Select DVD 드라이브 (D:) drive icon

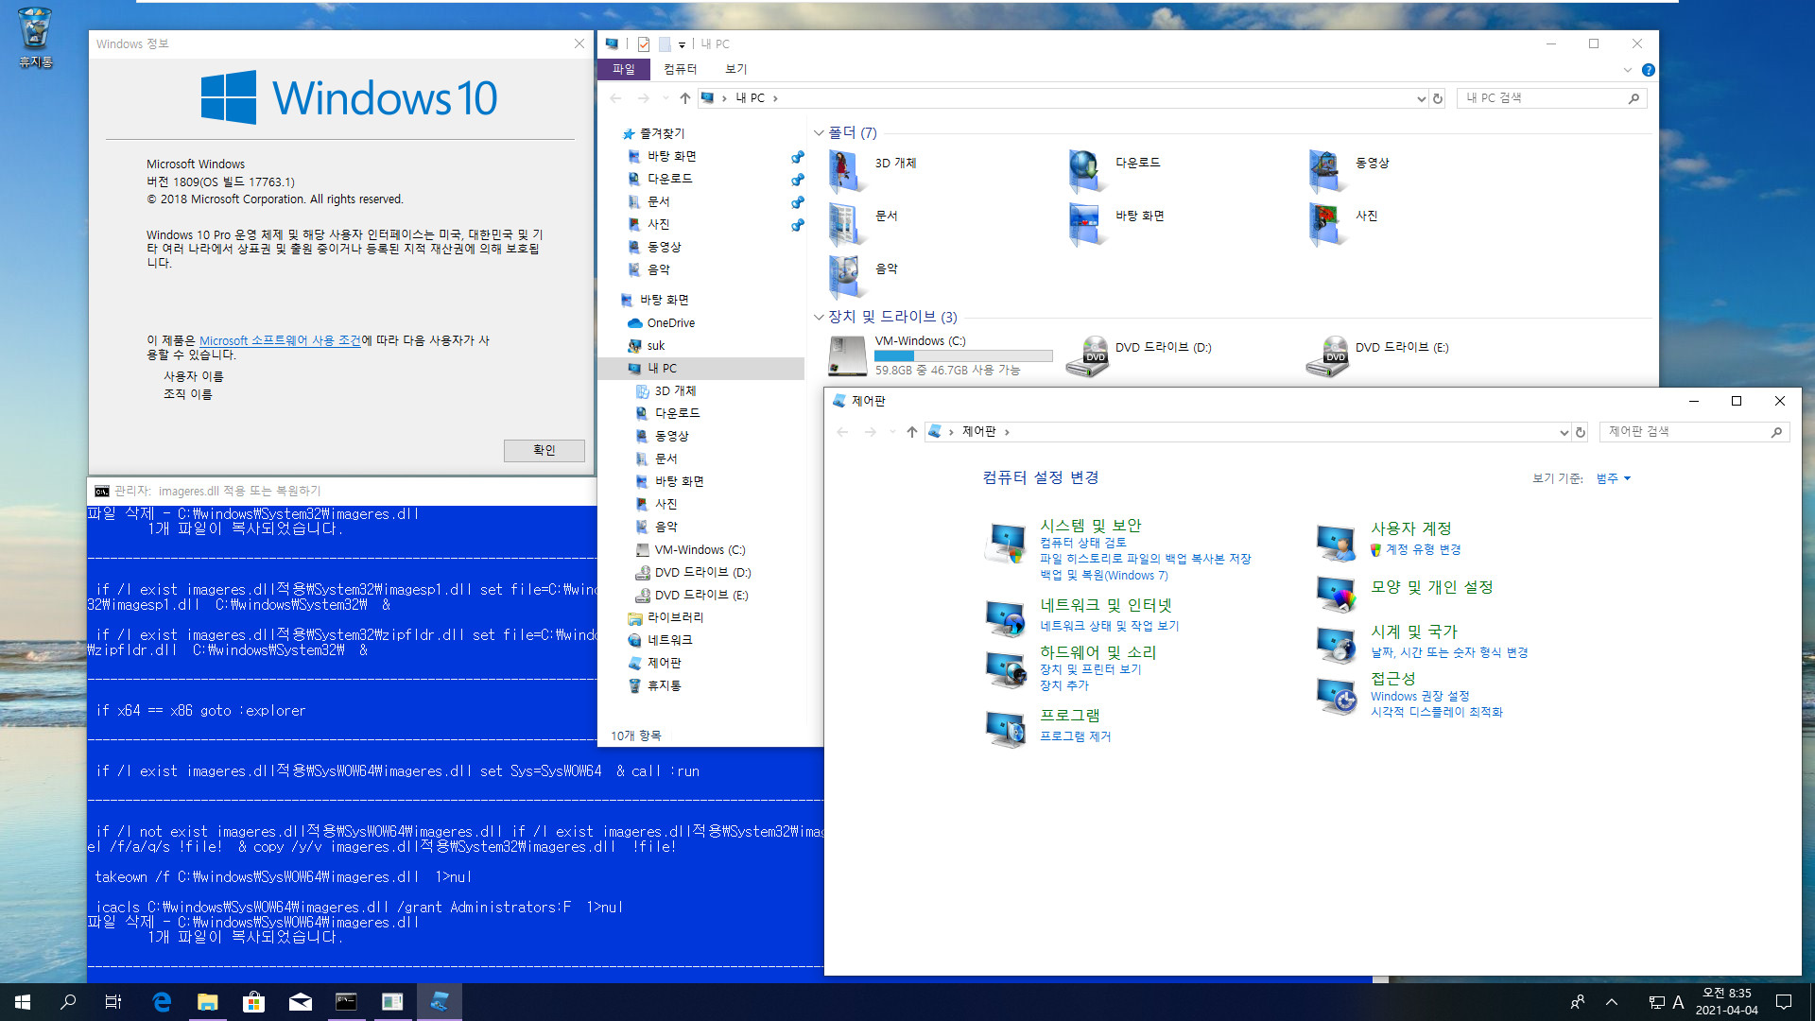click(x=1087, y=356)
